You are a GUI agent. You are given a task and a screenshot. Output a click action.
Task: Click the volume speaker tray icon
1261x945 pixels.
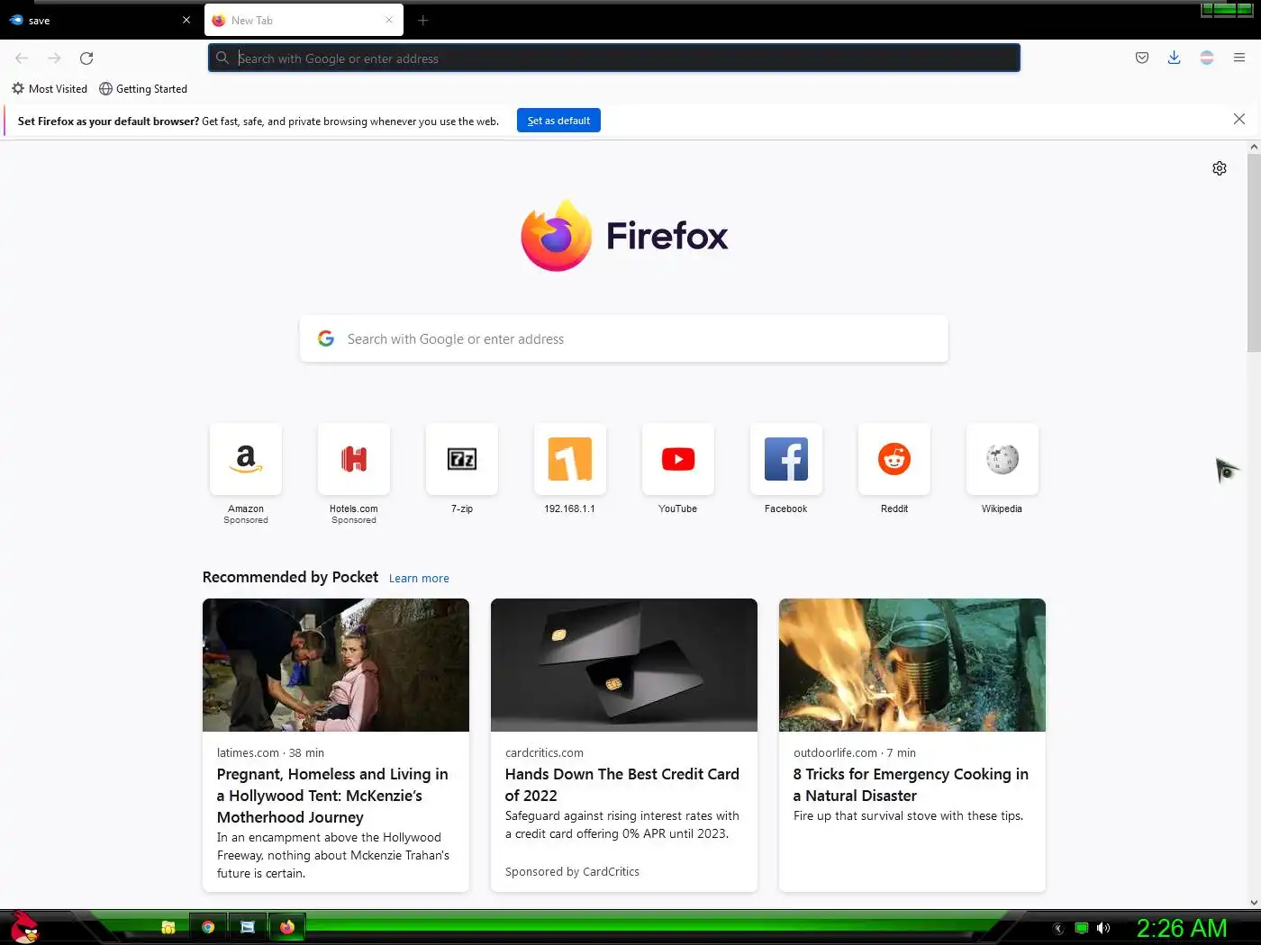point(1103,928)
